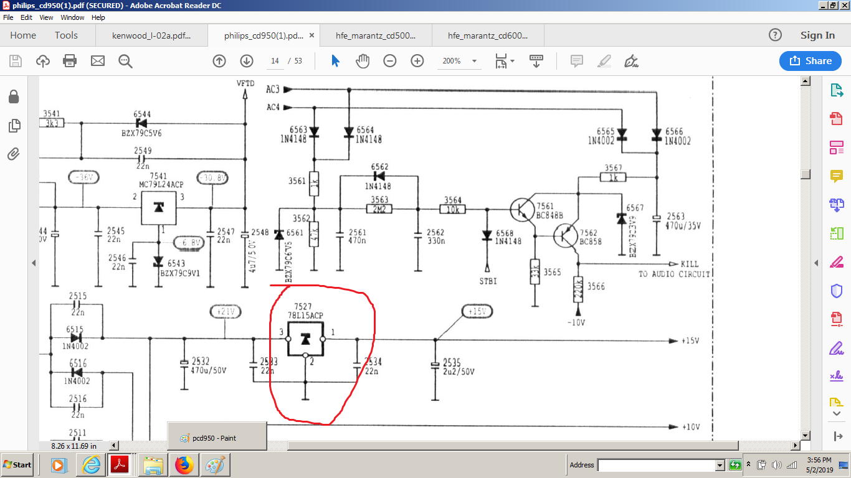The image size is (851, 478).
Task: Click the page number field showing 14
Action: 275,61
